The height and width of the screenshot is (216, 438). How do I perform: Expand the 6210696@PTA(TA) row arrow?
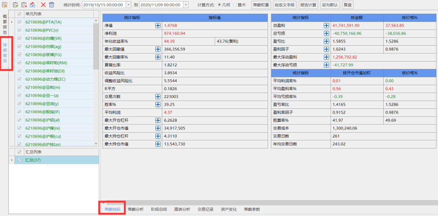tap(11, 22)
